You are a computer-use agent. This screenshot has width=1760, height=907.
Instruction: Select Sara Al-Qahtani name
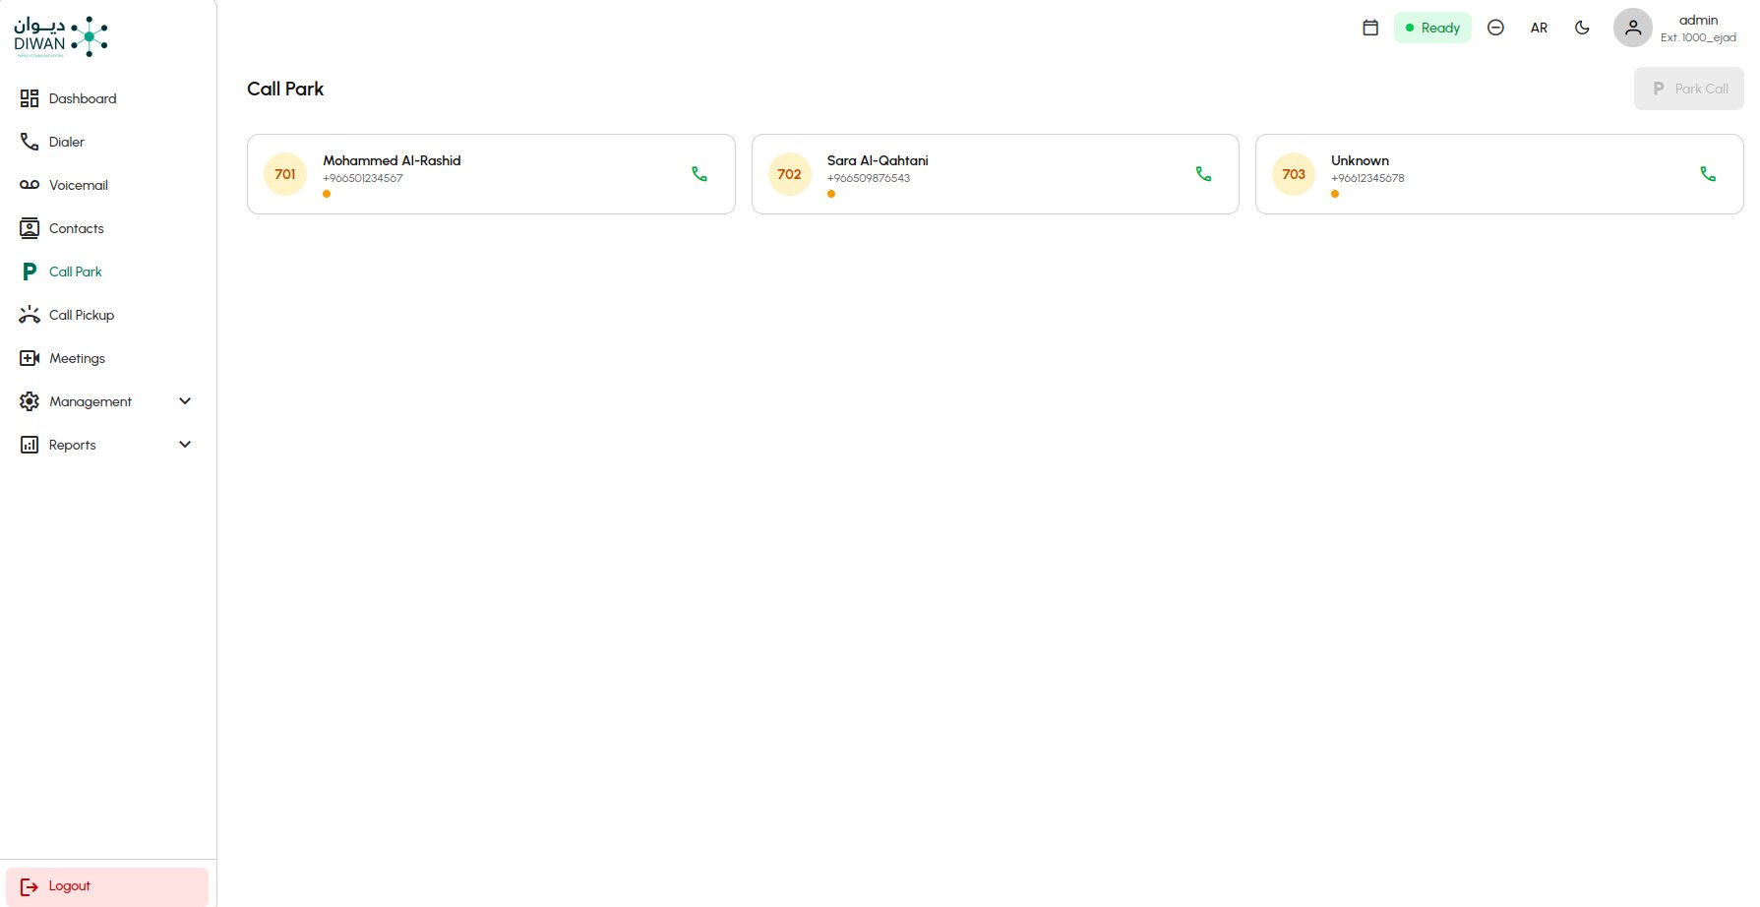878,160
